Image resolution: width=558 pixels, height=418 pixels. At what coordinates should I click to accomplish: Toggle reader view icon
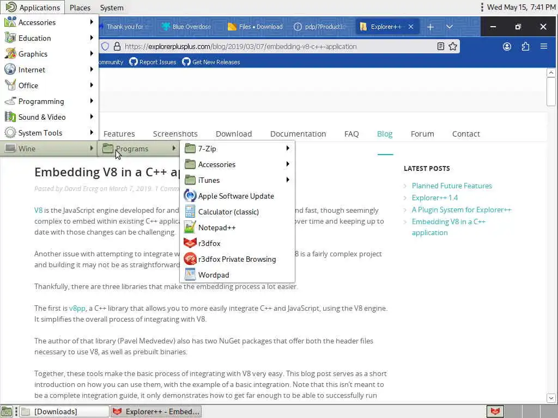pos(440,47)
